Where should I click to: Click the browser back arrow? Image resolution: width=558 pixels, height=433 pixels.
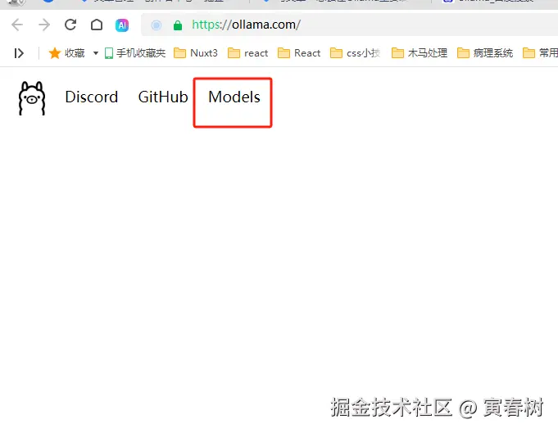[x=17, y=25]
